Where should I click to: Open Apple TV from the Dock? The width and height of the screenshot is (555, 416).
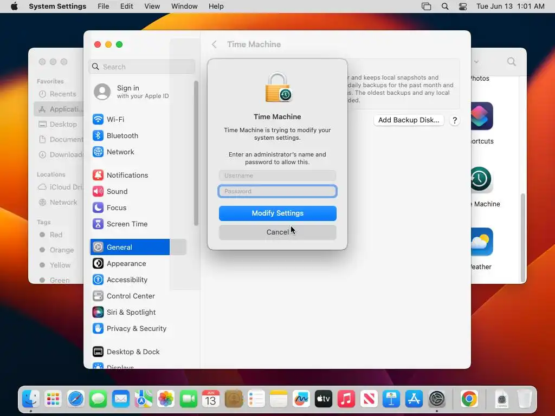324,399
